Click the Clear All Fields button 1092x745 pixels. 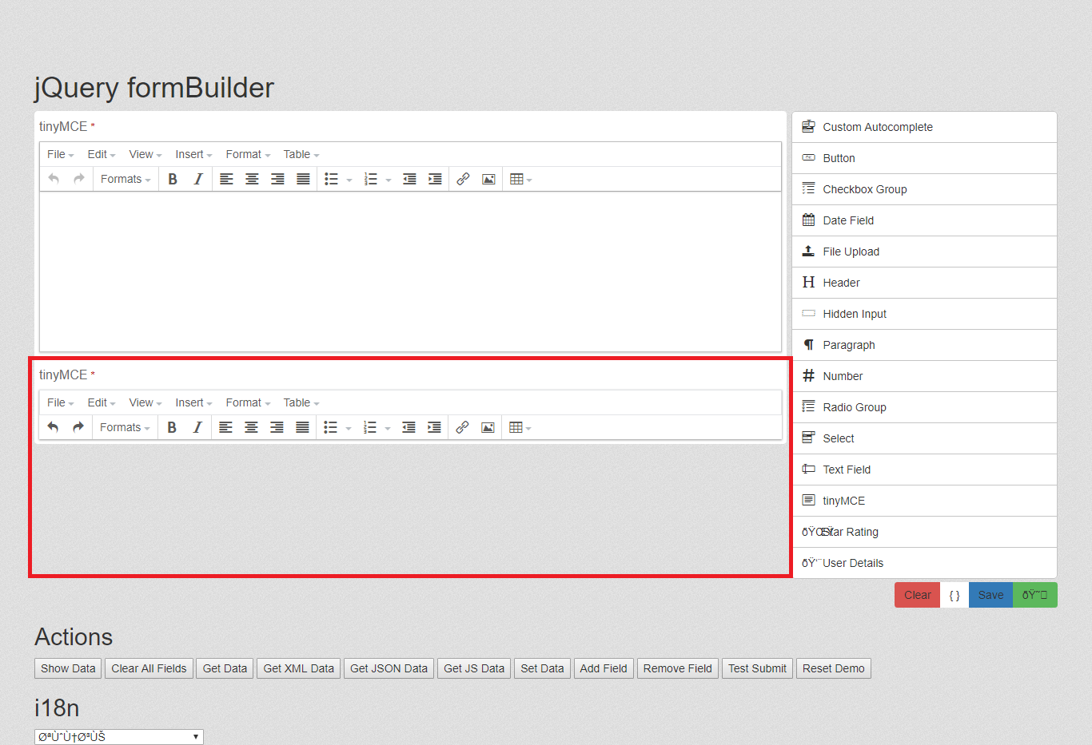[x=149, y=668]
